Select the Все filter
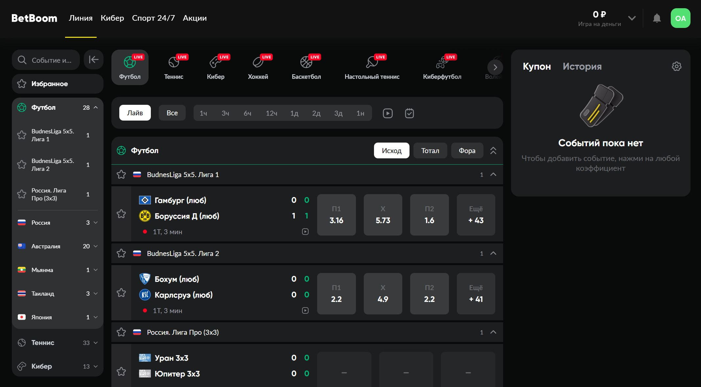 tap(172, 113)
